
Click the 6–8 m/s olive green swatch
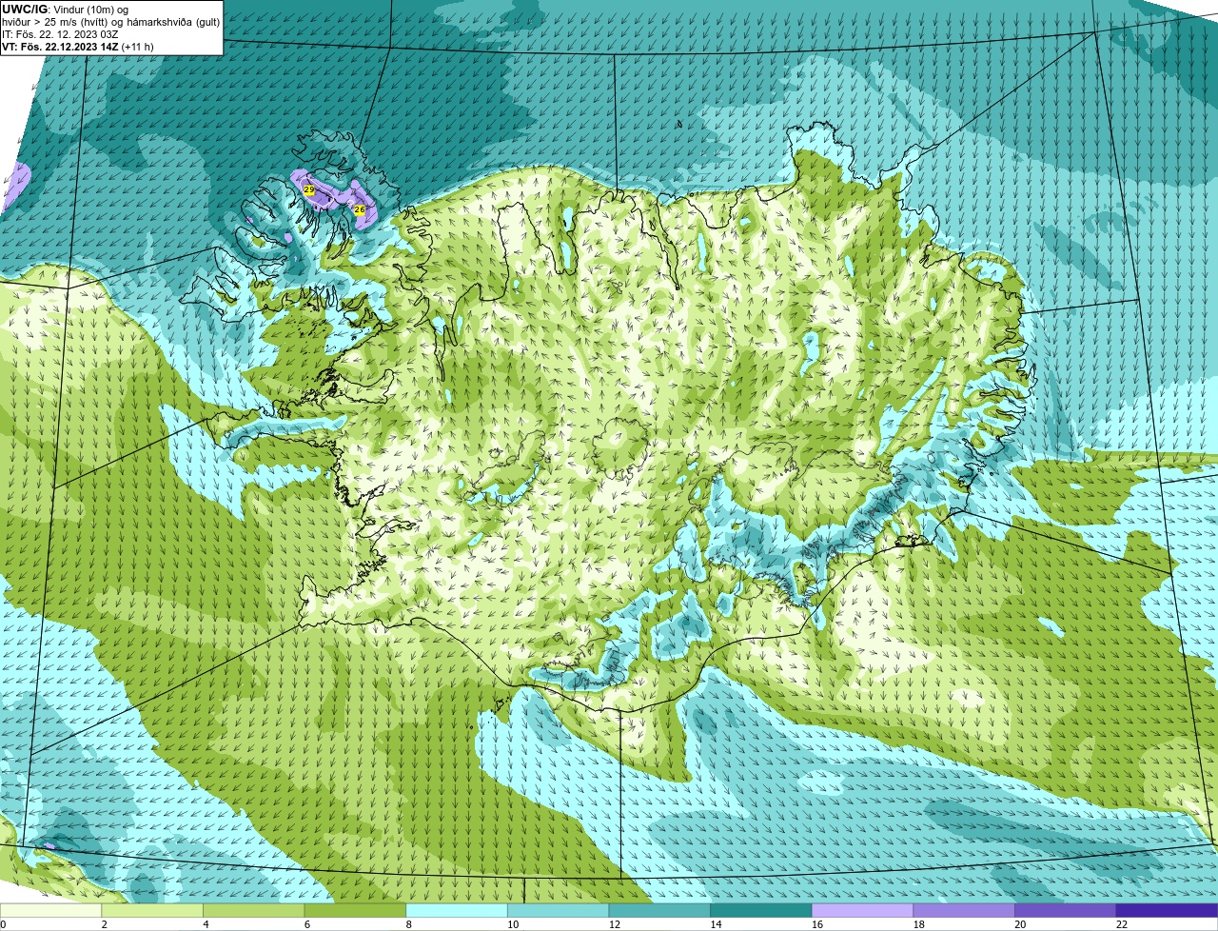(x=355, y=910)
